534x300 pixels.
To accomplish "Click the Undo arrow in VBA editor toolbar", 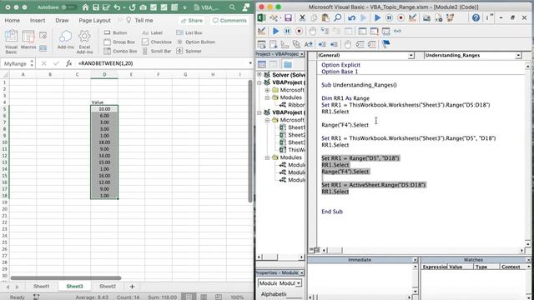I will [x=352, y=17].
